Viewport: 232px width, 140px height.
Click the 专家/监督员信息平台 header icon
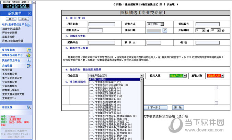click(x=28, y=25)
